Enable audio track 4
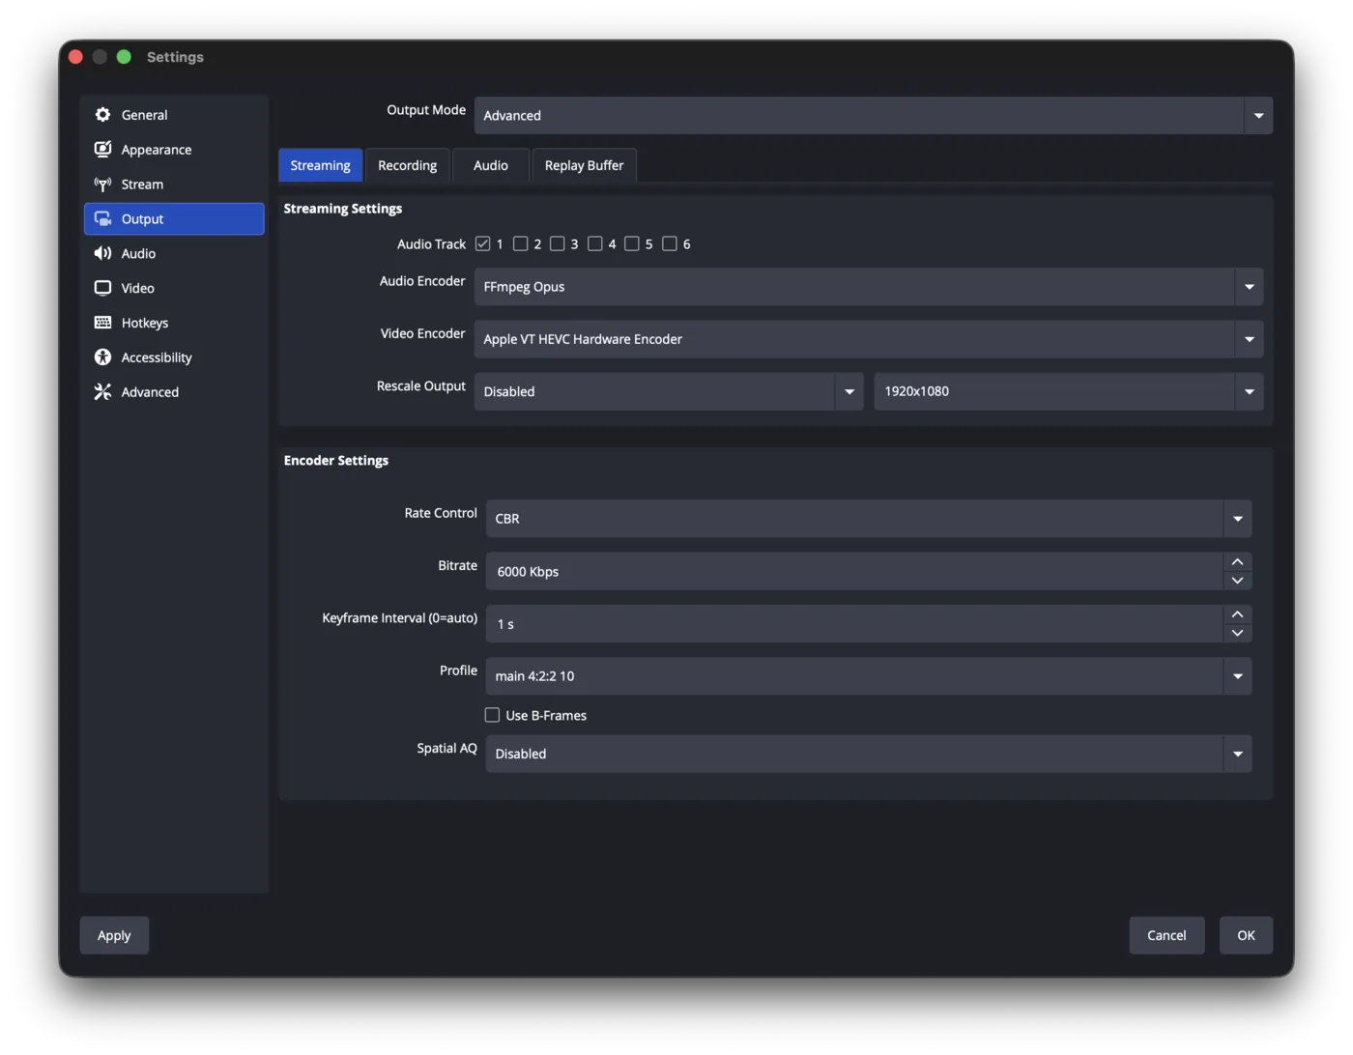Viewport: 1353px width, 1055px height. point(595,243)
